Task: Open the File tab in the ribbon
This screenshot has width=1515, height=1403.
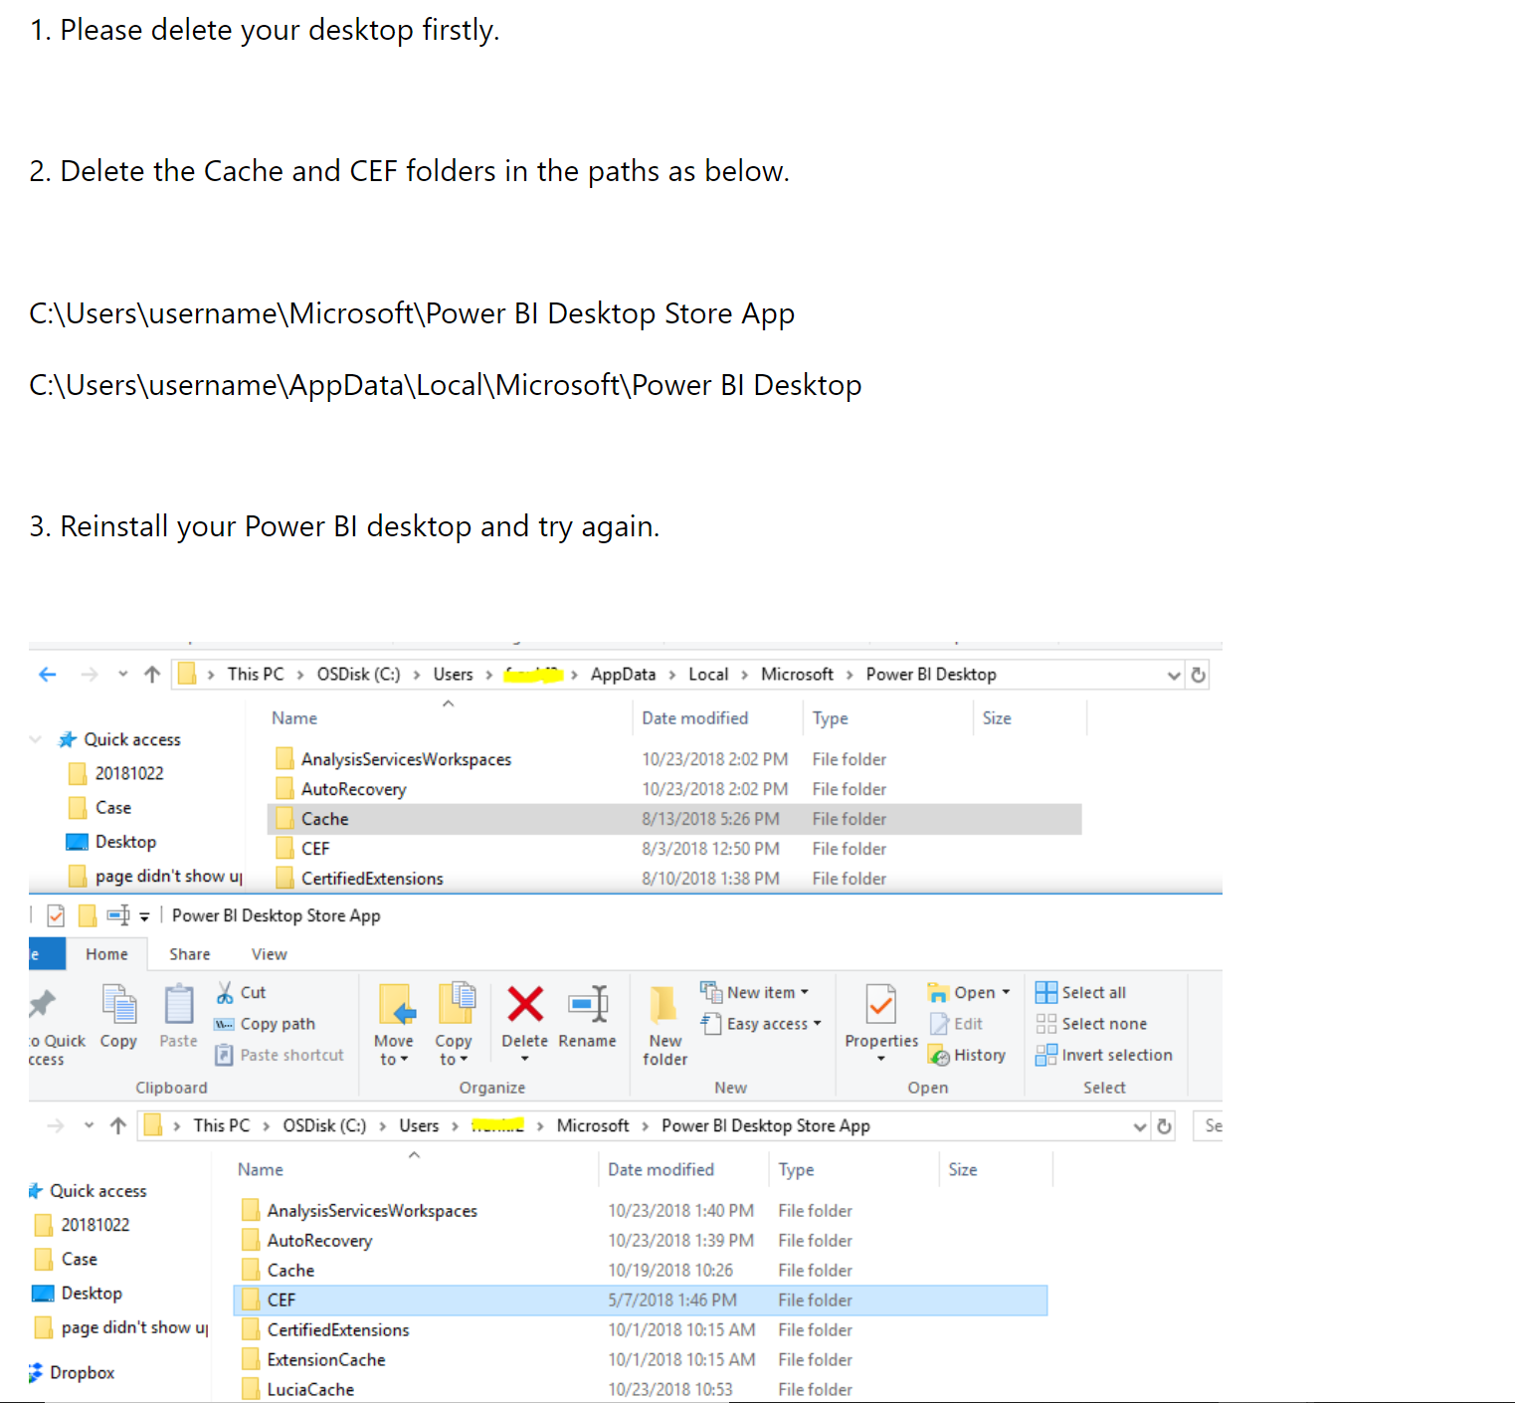Action: [x=47, y=954]
